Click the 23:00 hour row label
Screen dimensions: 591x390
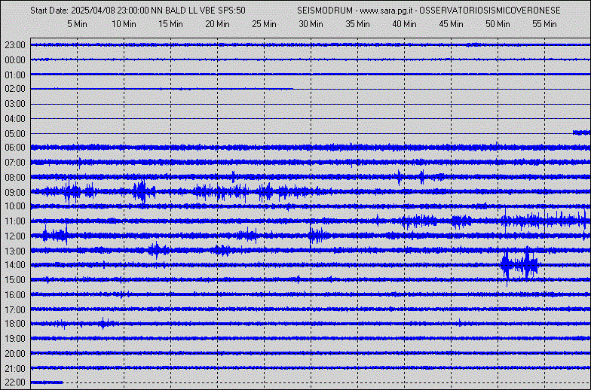point(15,45)
